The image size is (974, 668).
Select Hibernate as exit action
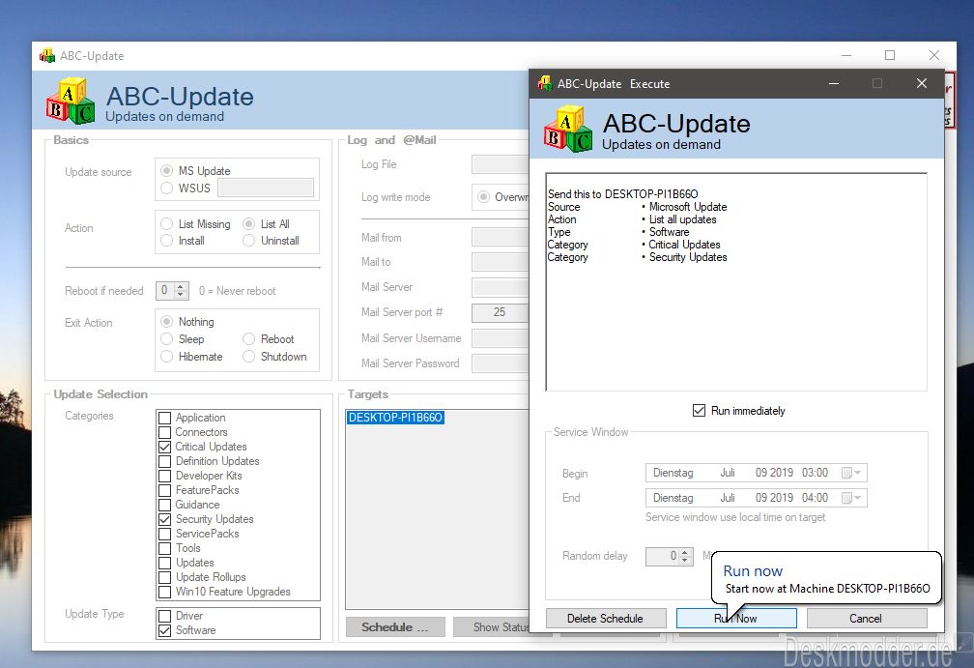[166, 356]
